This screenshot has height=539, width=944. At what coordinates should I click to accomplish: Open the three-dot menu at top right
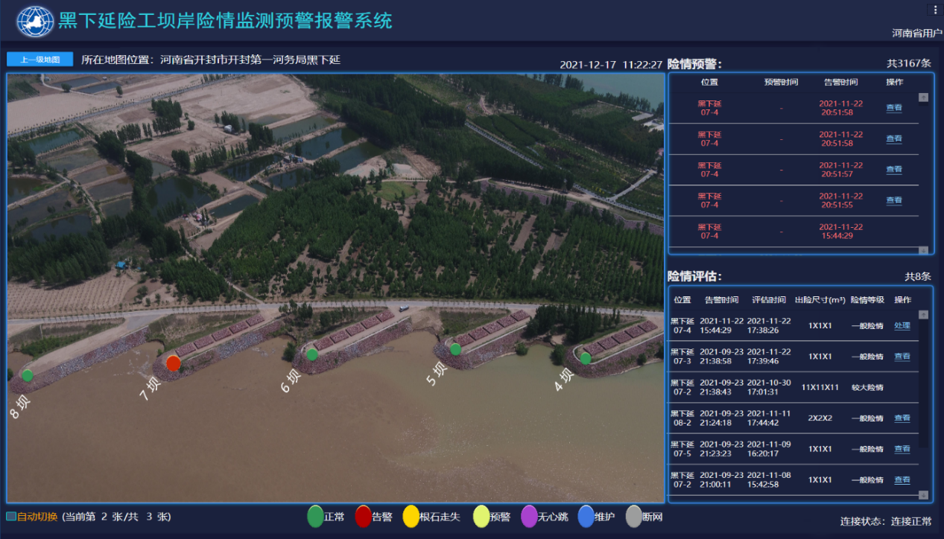935,10
